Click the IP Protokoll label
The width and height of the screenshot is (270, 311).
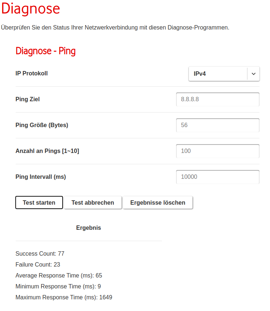(32, 73)
